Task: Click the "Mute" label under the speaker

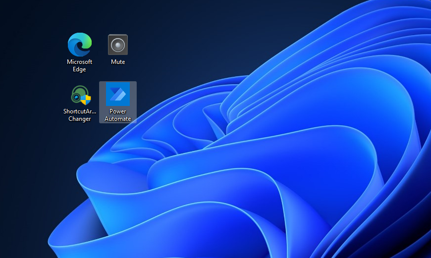Action: [x=118, y=62]
